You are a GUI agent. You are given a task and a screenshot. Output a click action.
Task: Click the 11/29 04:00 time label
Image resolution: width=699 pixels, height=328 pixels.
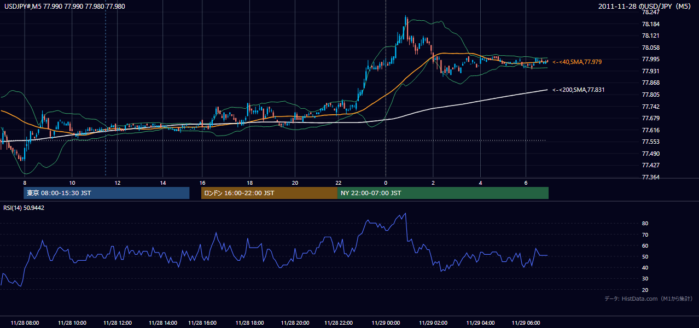coord(480,323)
